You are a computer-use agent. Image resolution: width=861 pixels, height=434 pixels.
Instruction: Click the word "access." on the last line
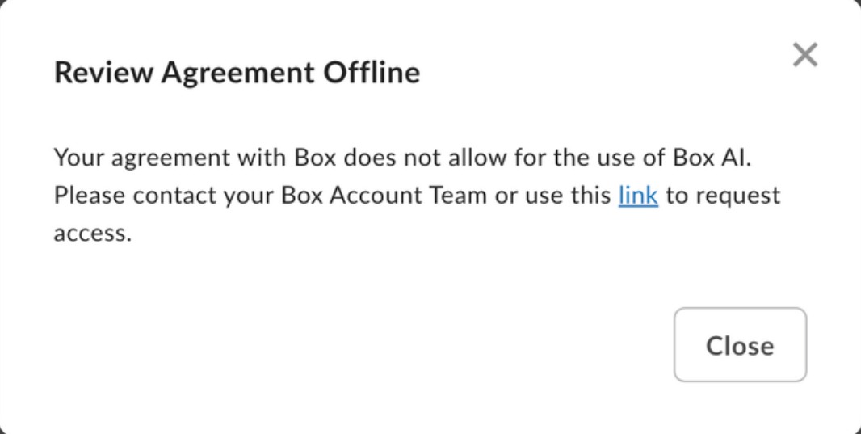tap(92, 234)
